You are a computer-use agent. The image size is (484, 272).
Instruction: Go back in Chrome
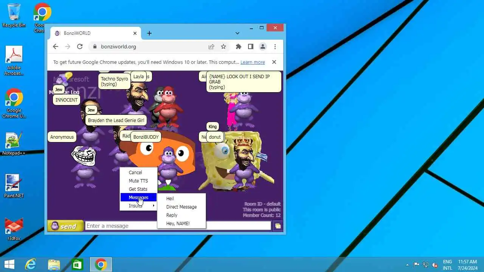point(56,46)
